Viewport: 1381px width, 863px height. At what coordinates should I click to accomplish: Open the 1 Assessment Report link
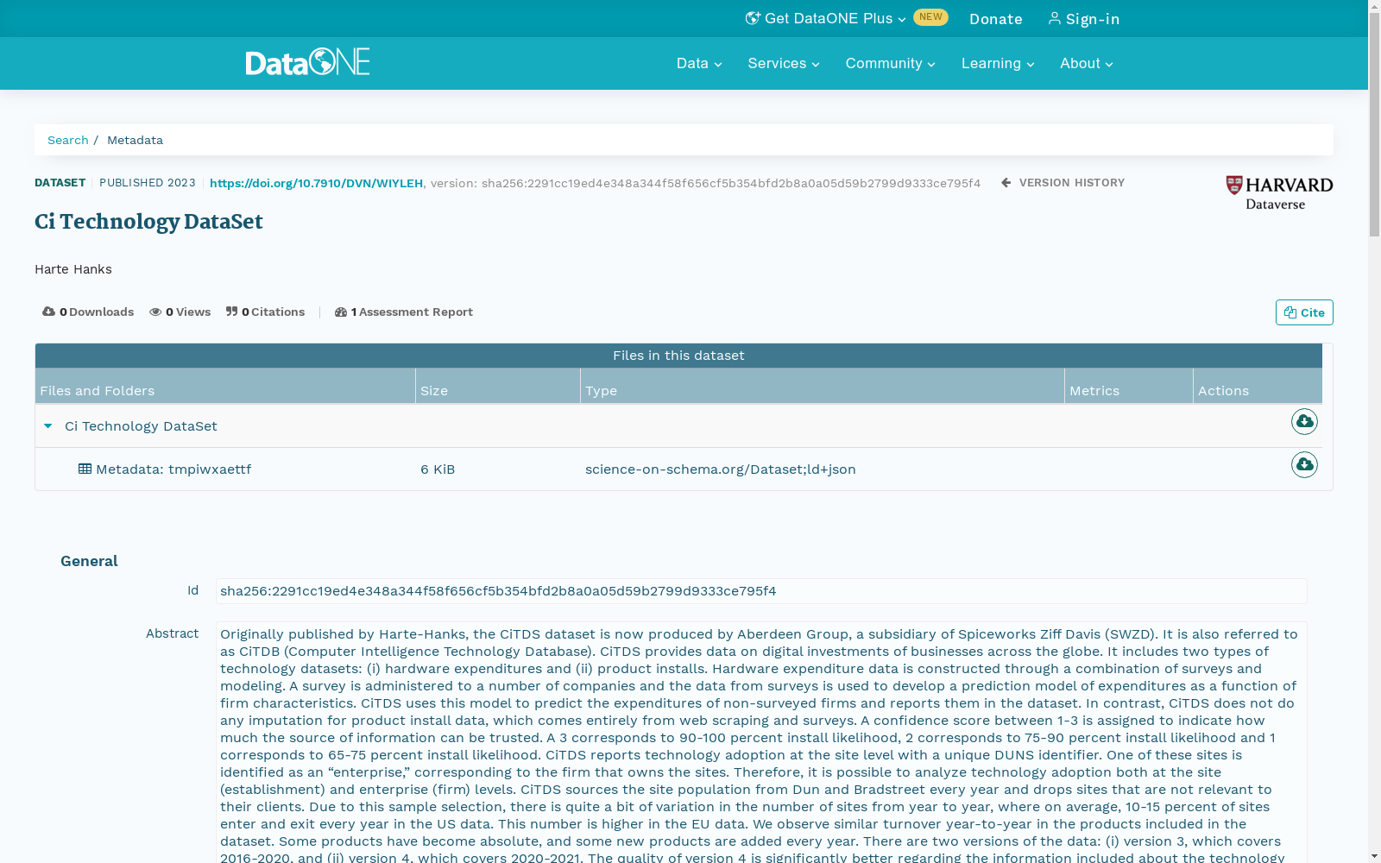coord(404,312)
